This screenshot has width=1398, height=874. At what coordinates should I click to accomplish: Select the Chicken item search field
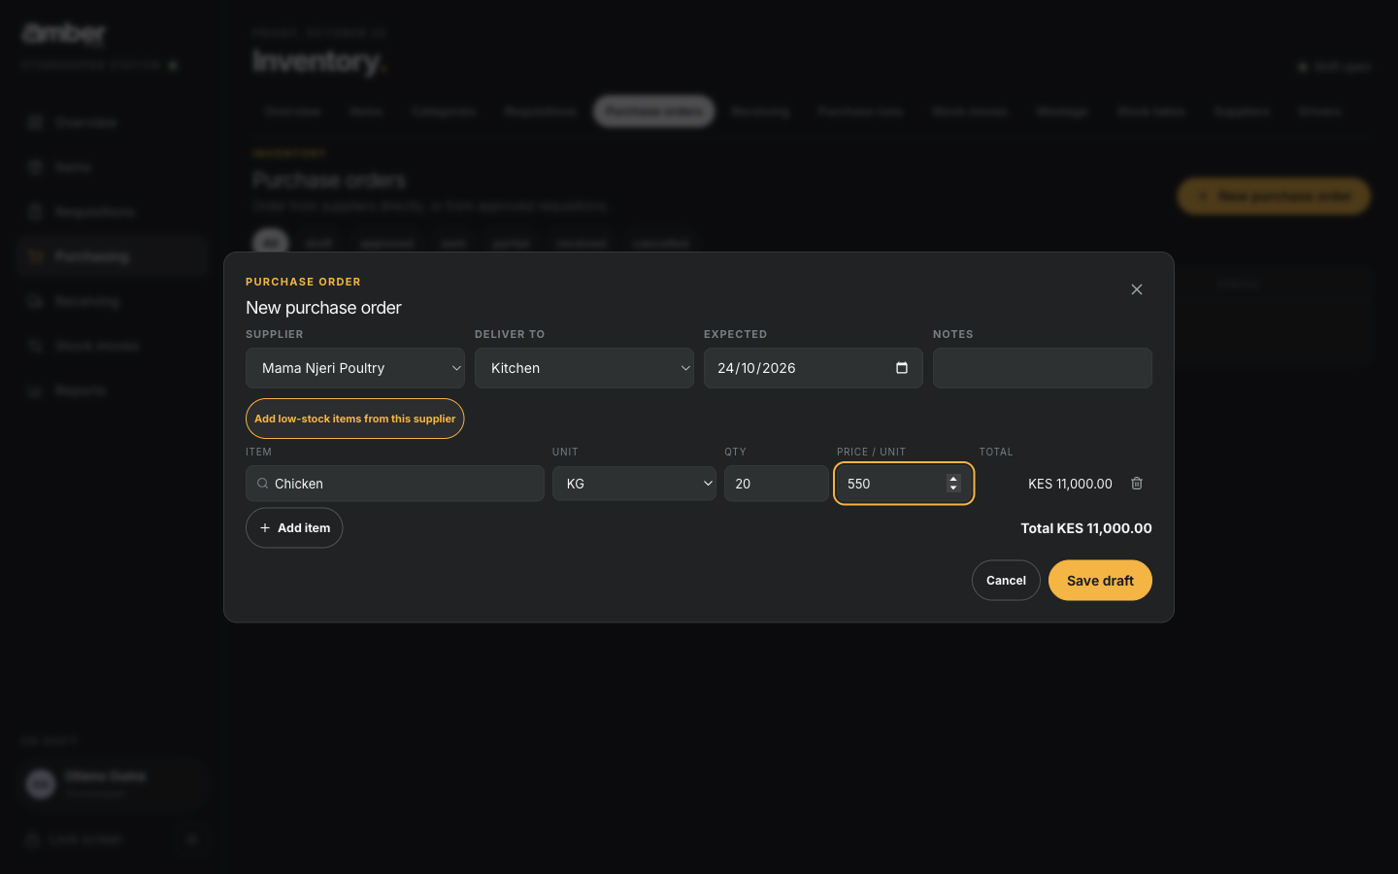coord(395,484)
